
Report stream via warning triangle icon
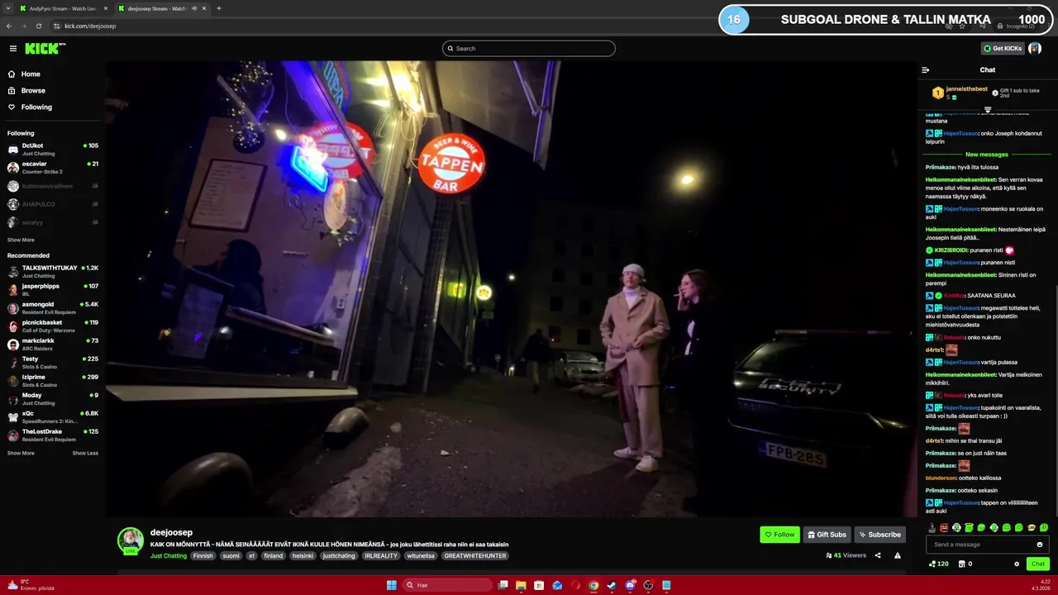[x=898, y=555]
